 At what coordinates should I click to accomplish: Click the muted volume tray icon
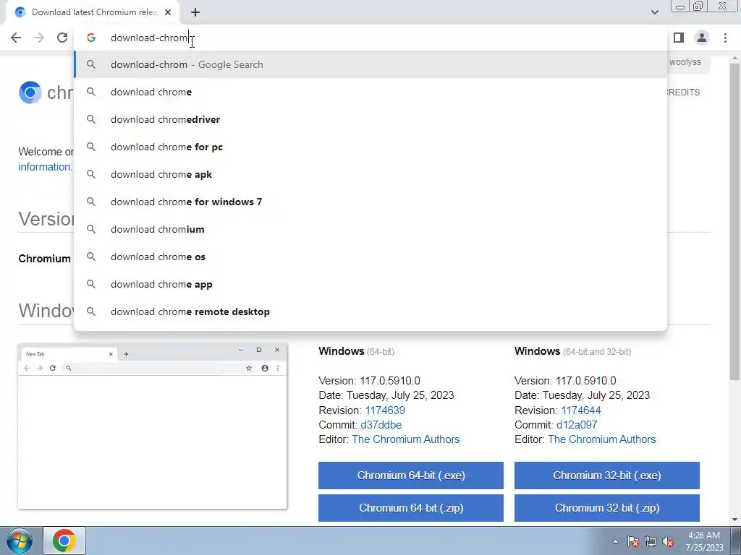point(668,541)
